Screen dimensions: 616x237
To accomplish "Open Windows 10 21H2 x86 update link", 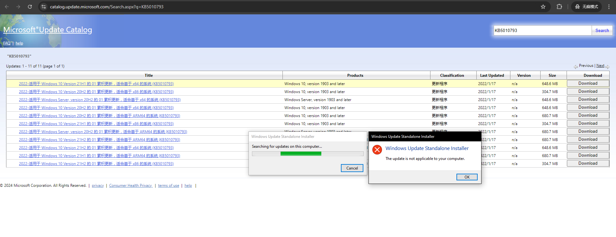I will coord(96,164).
